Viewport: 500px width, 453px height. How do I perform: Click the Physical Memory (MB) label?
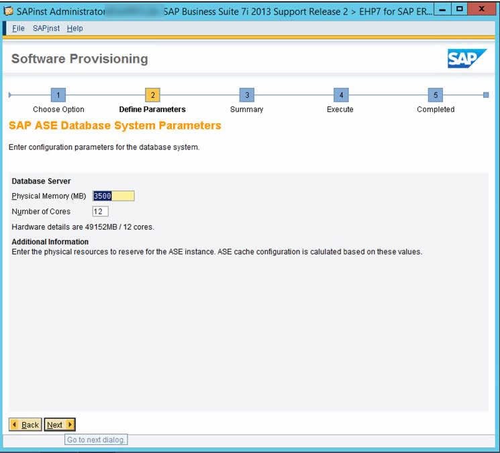coord(49,196)
